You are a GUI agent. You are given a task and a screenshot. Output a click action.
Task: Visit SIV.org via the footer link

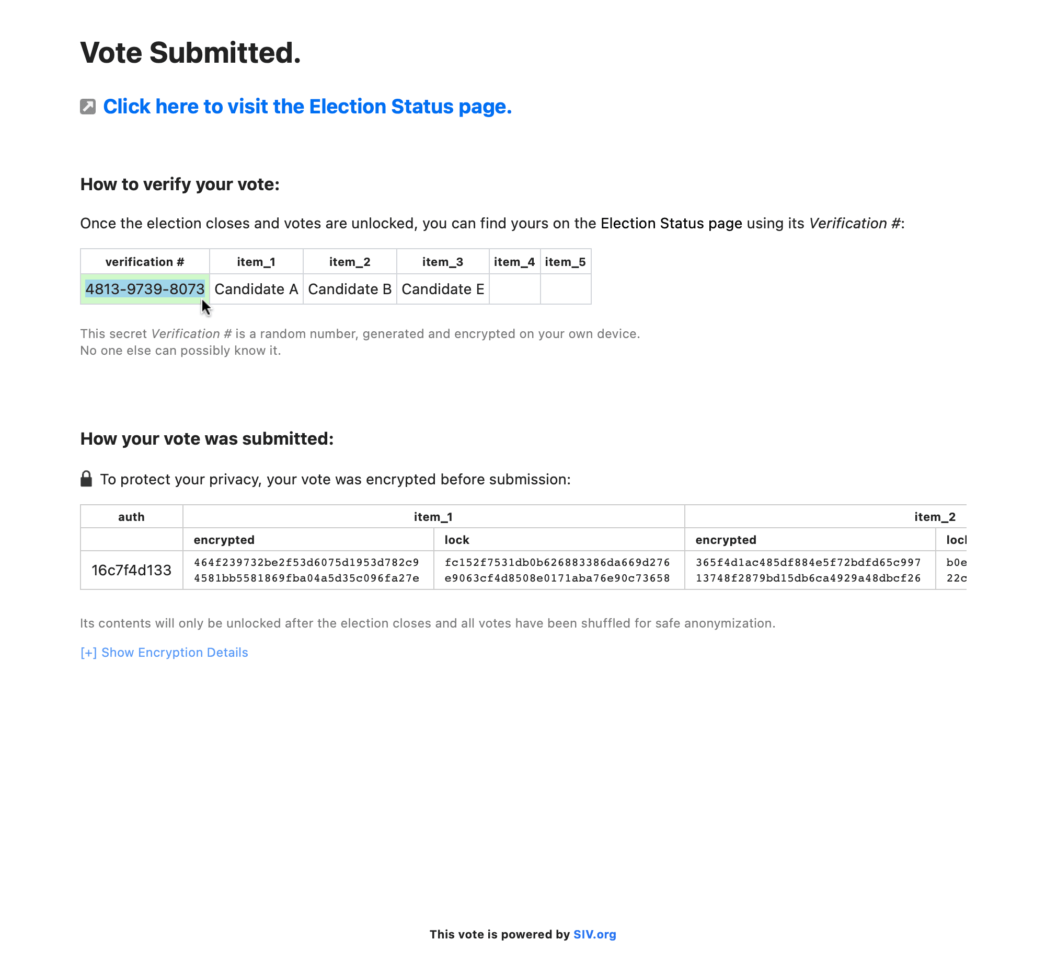[594, 934]
